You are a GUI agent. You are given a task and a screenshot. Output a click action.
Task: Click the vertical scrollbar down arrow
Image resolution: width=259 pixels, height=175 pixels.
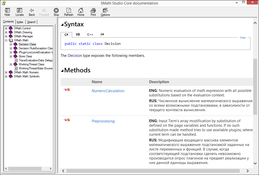pyautogui.click(x=255, y=163)
